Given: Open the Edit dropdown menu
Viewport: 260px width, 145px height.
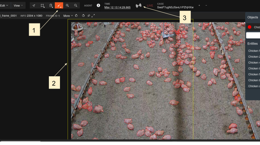Looking at the screenshot, I should [4, 5].
